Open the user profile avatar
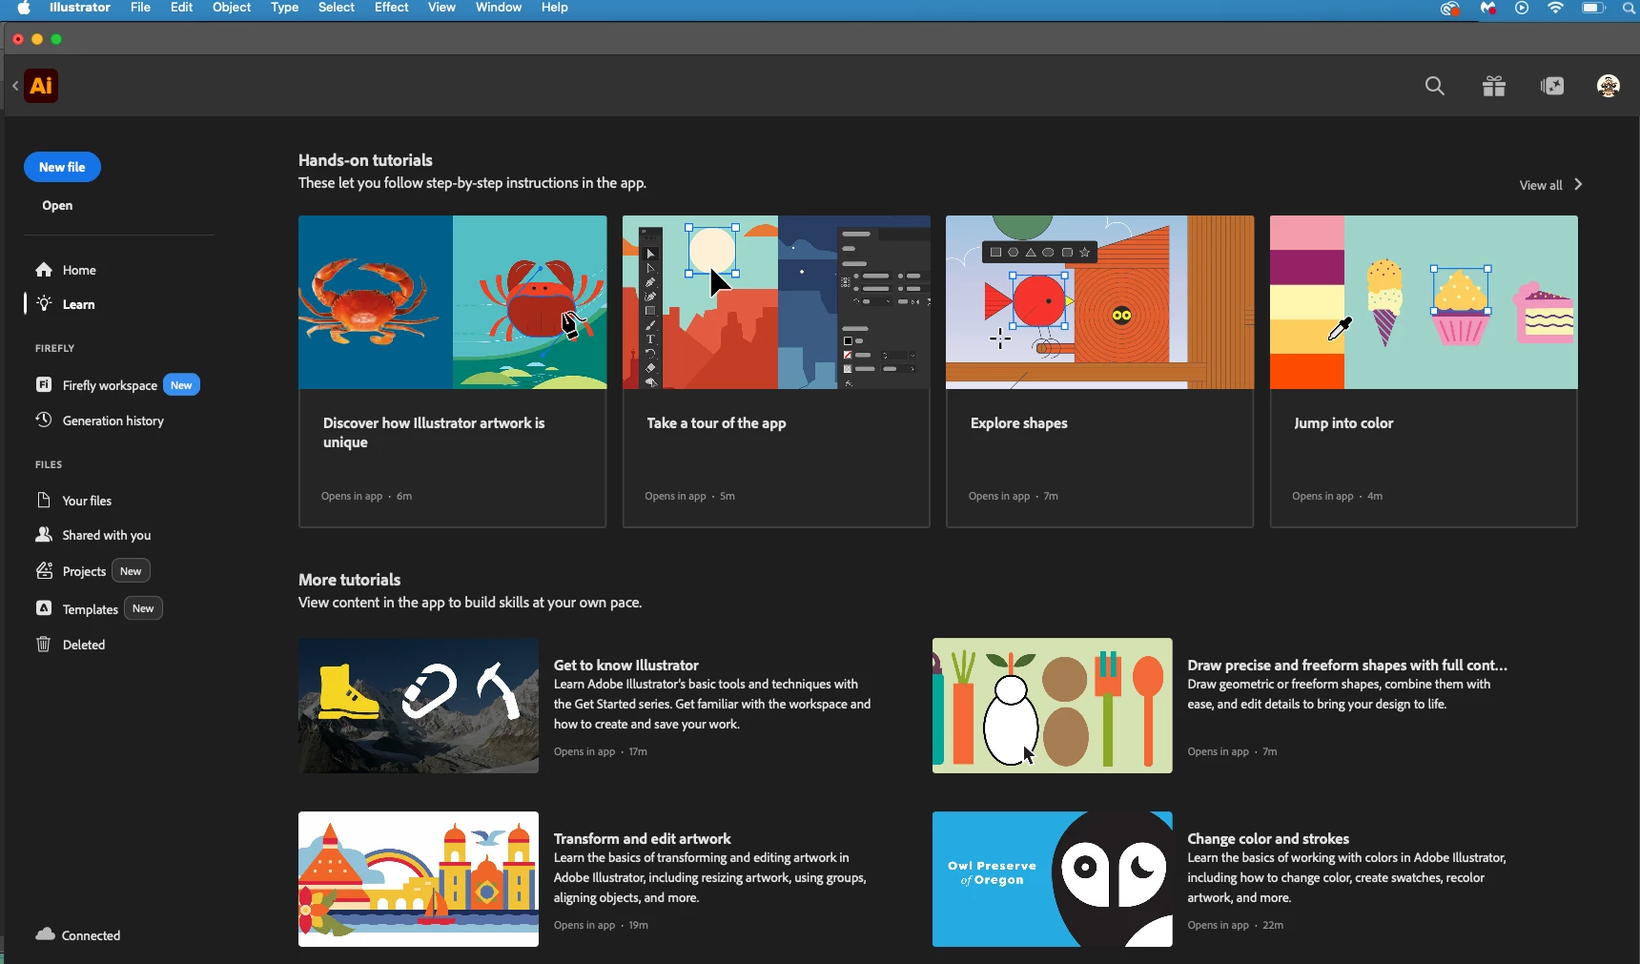The image size is (1640, 964). pos(1609,87)
